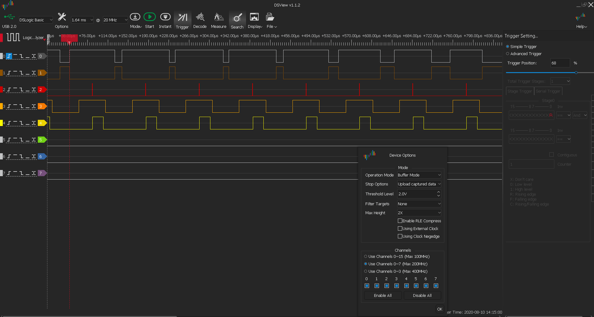The height and width of the screenshot is (317, 594).
Task: Click the Start capture icon
Action: coord(149,17)
